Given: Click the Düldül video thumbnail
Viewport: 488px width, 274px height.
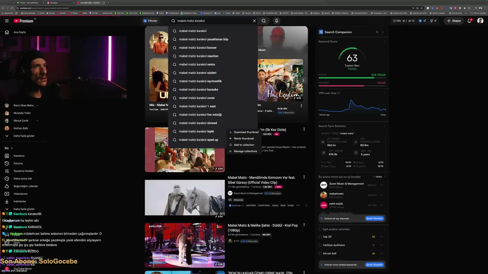Looking at the screenshot, I should pyautogui.click(x=185, y=245).
